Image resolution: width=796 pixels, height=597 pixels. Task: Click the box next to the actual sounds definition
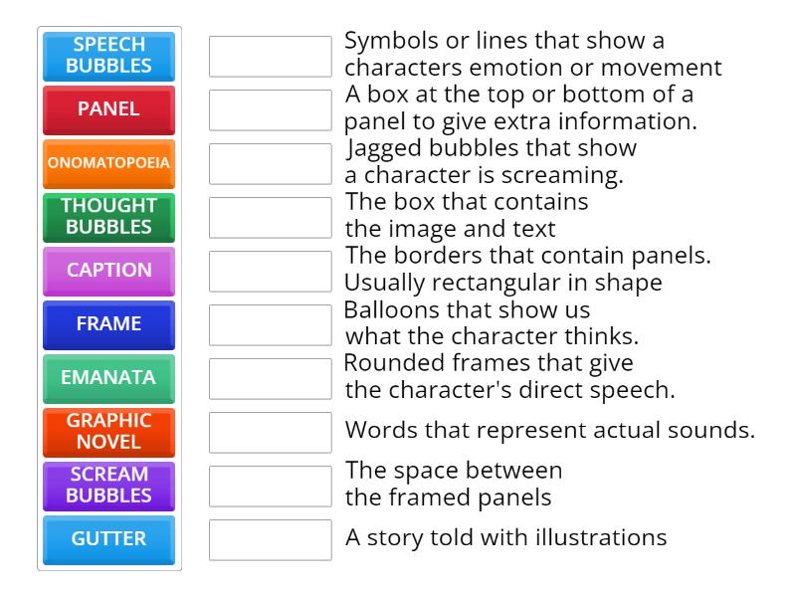coord(270,432)
